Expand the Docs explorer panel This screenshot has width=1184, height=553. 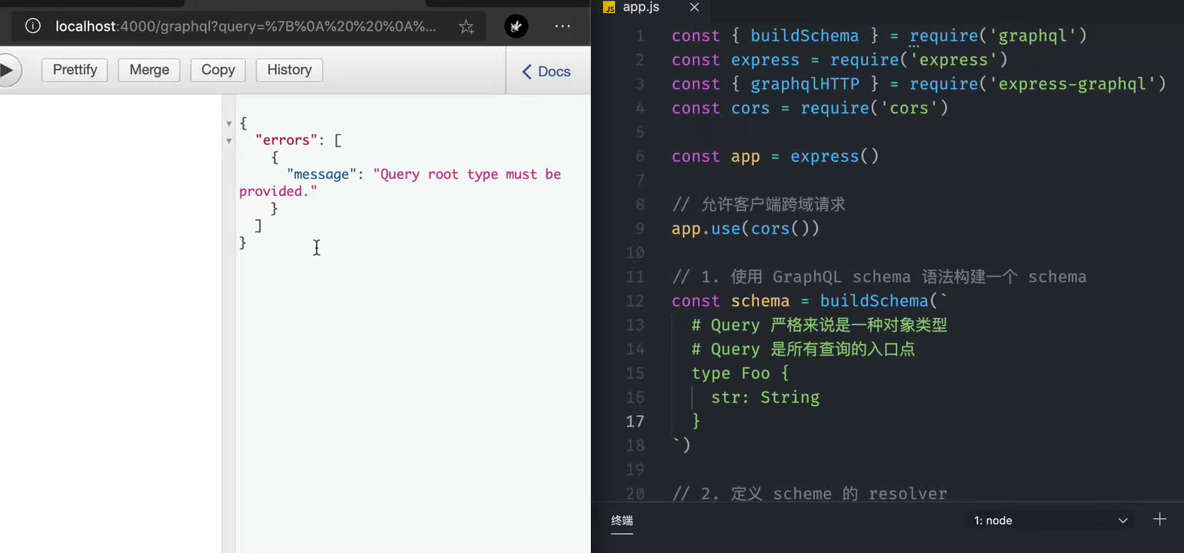(546, 72)
